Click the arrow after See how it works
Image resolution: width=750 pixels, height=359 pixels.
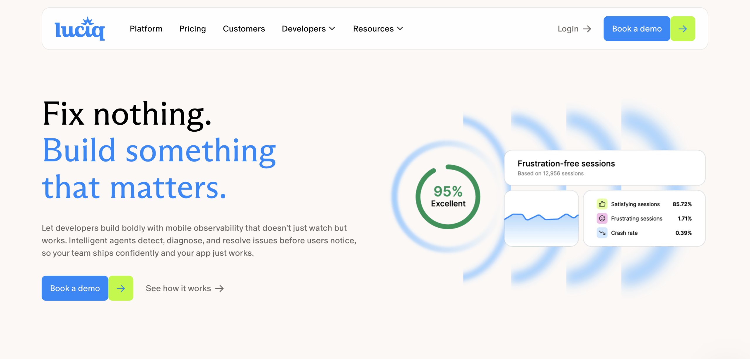click(x=219, y=288)
